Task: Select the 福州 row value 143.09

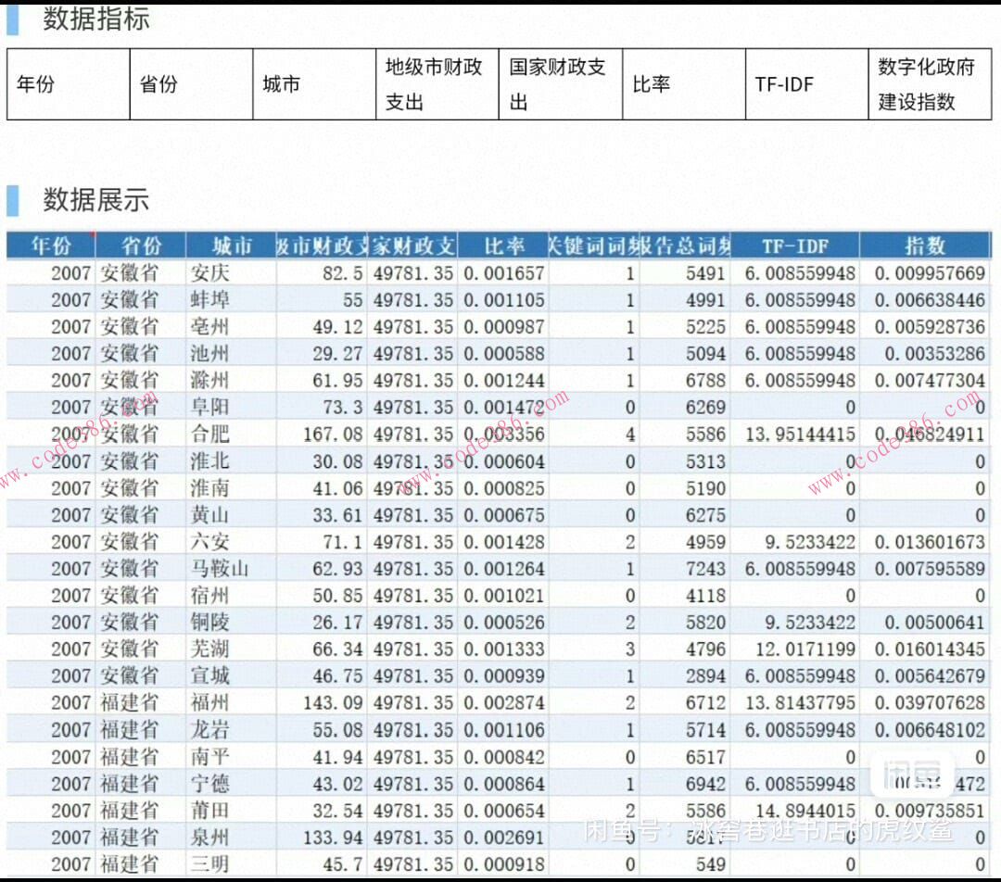Action: [x=329, y=703]
